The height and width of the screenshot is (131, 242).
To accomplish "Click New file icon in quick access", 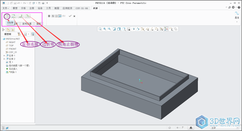I will (8, 3).
